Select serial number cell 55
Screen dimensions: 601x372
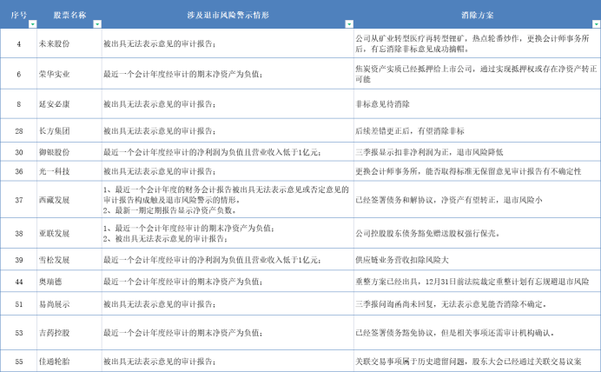click(x=19, y=361)
